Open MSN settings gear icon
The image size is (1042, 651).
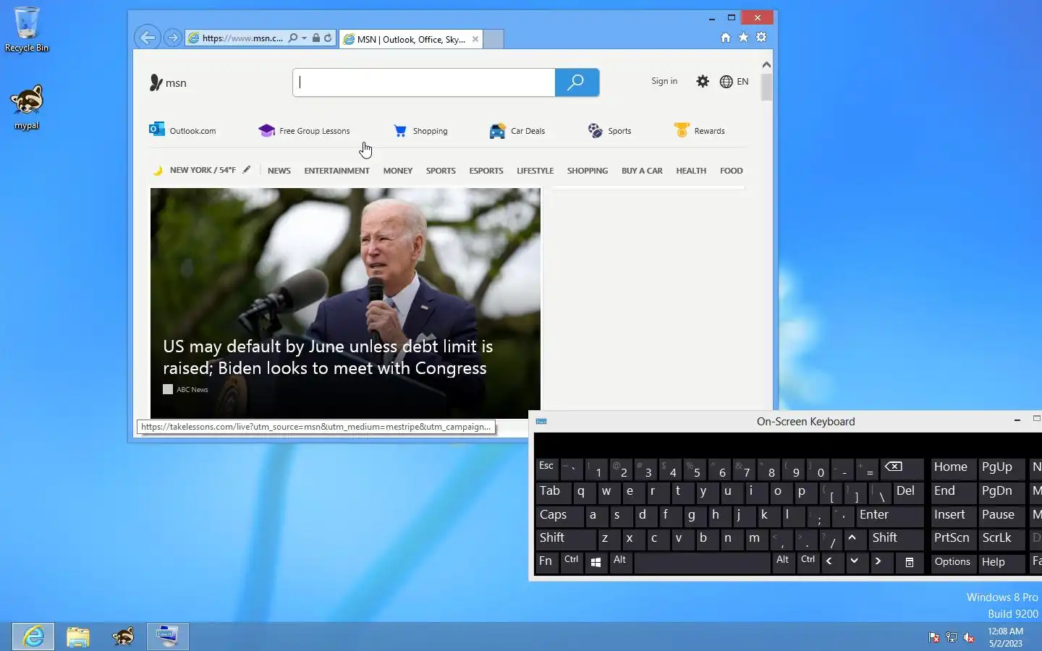[703, 82]
